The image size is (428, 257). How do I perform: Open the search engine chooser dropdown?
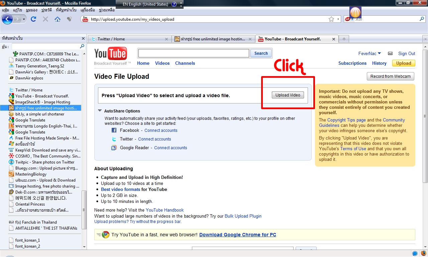pyautogui.click(x=349, y=19)
